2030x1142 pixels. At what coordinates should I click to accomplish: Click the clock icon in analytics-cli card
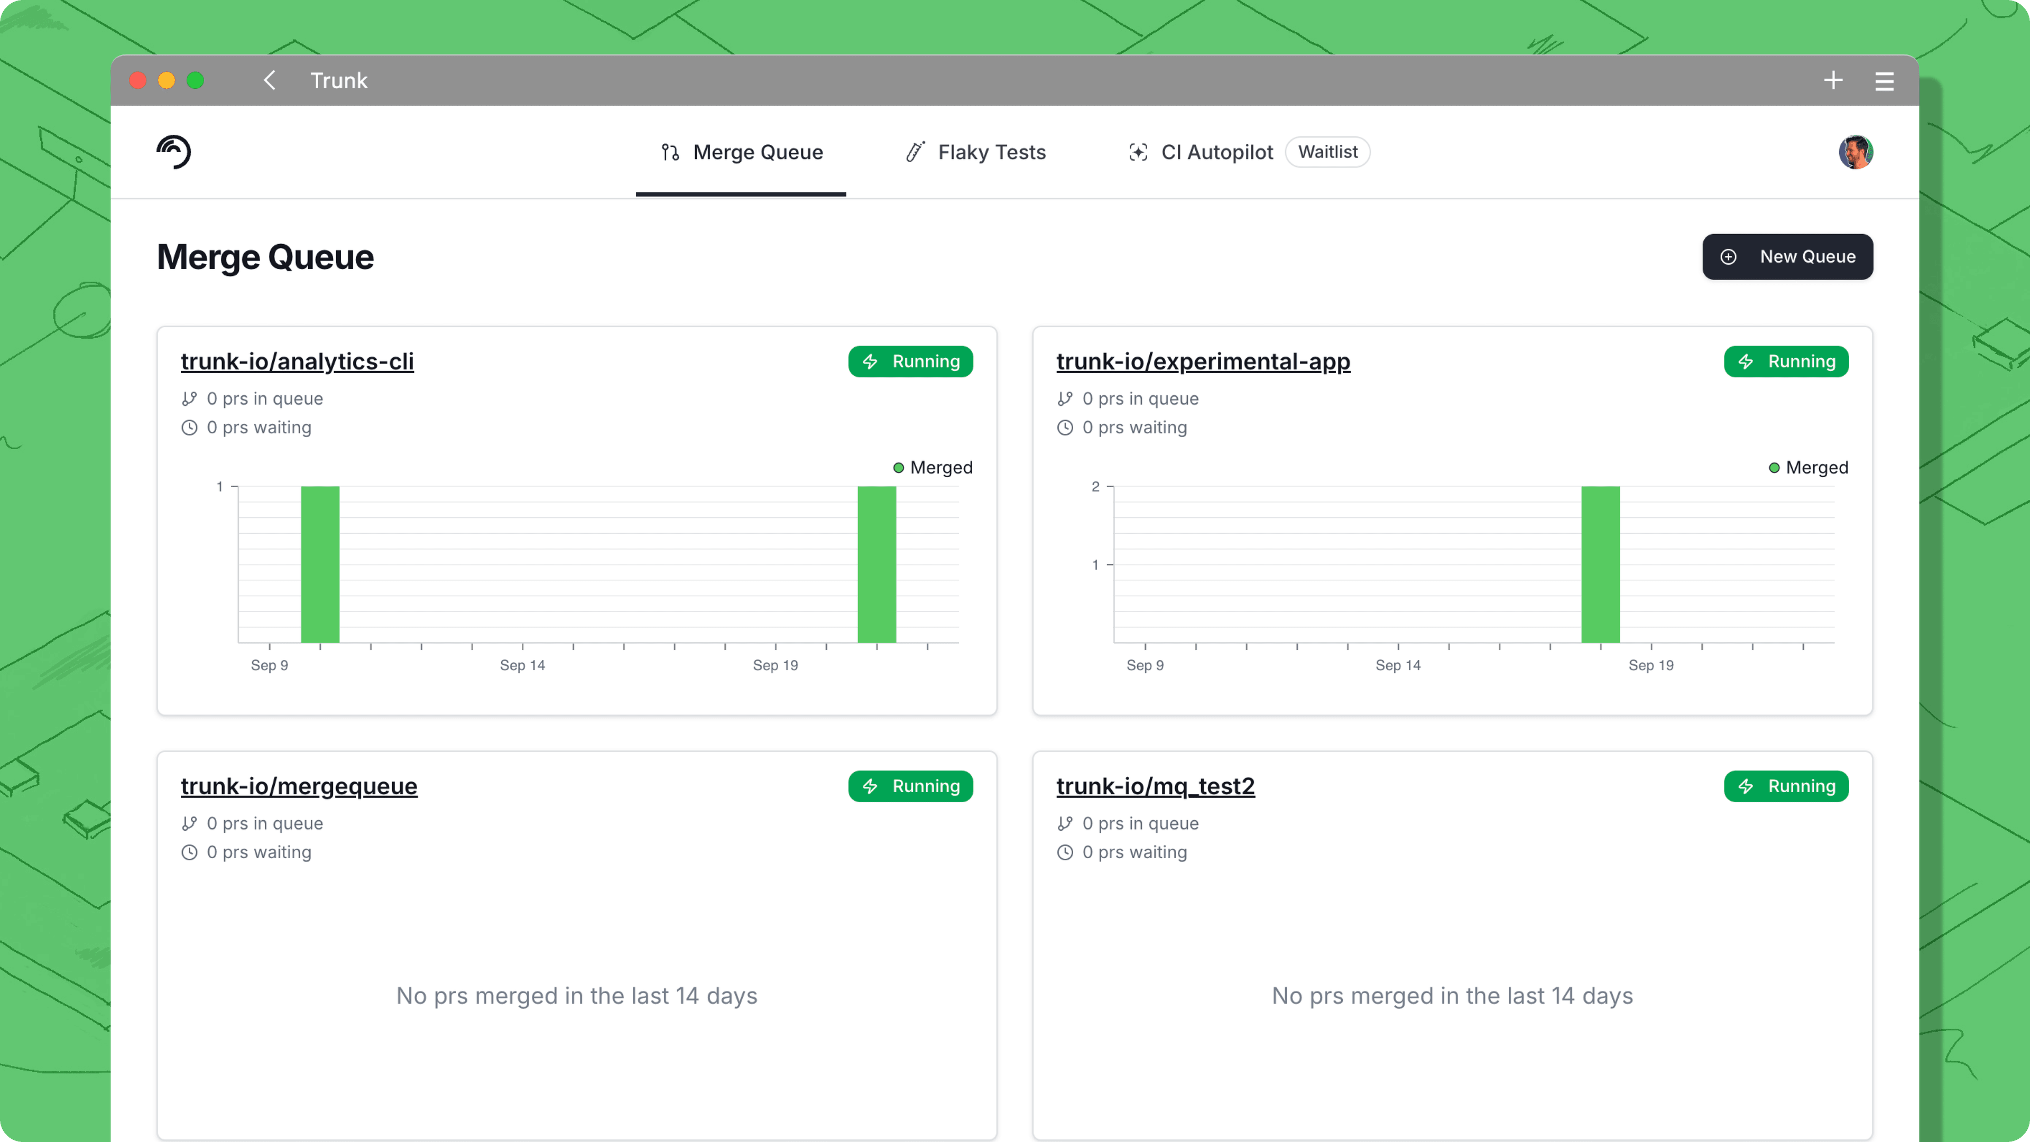pyautogui.click(x=189, y=428)
